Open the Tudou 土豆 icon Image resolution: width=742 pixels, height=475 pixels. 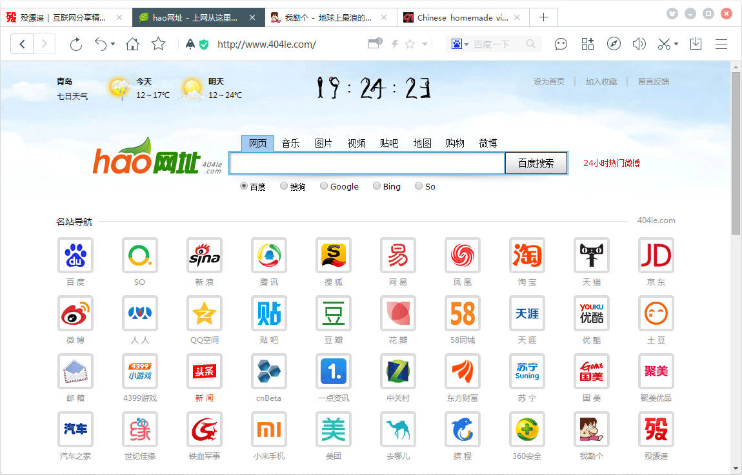(x=656, y=313)
